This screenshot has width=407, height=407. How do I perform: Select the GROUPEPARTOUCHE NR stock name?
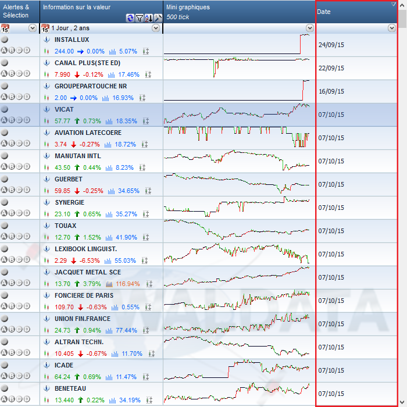point(91,86)
